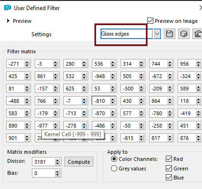The width and height of the screenshot is (202, 189).
Task: Uncheck the Green channel checkbox
Action: (169, 169)
